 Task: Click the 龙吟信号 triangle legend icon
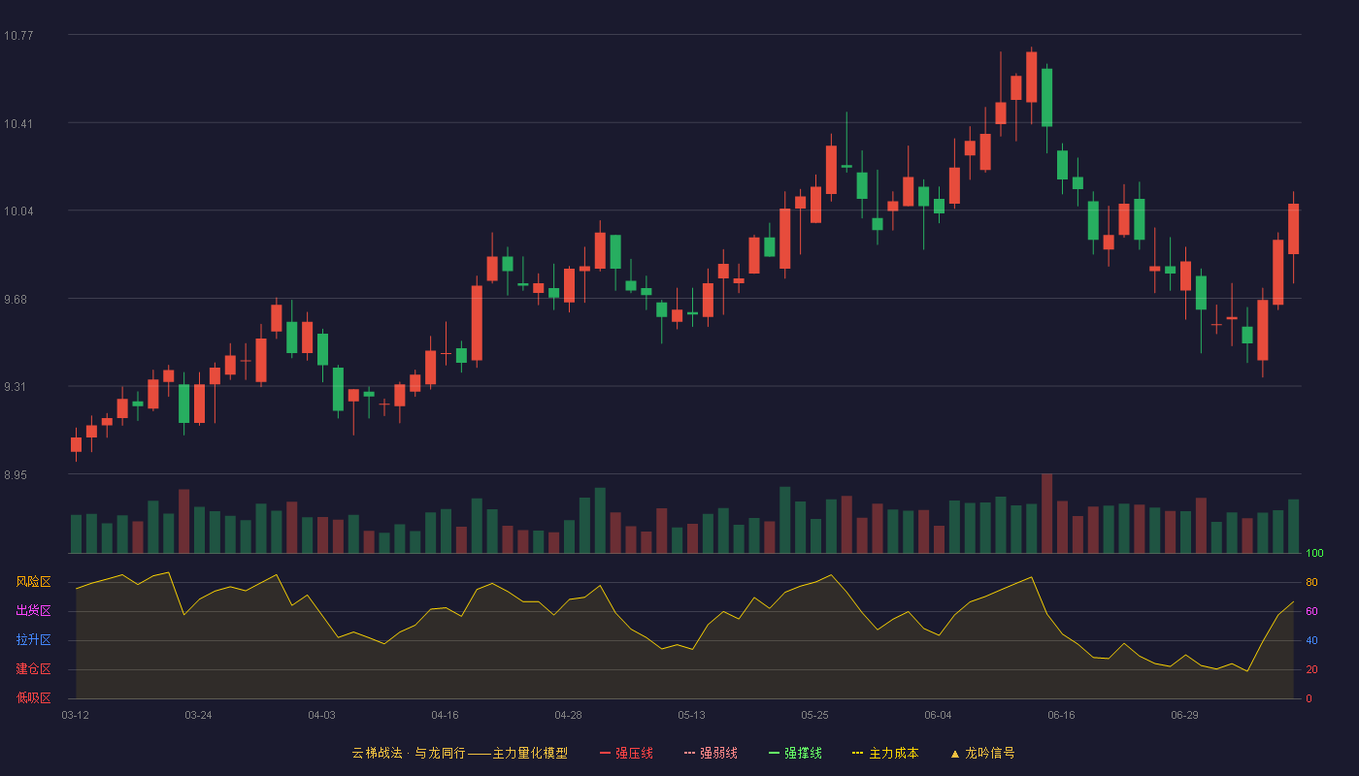pyautogui.click(x=954, y=754)
